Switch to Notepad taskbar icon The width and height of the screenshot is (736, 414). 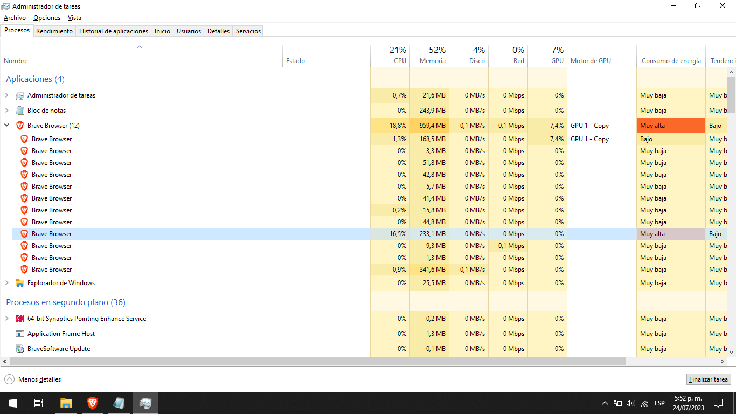click(x=119, y=403)
